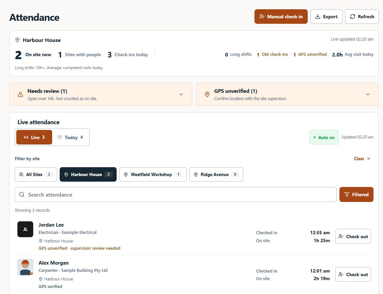Select the Harbour House filter chip
This screenshot has width=383, height=294.
click(x=88, y=174)
